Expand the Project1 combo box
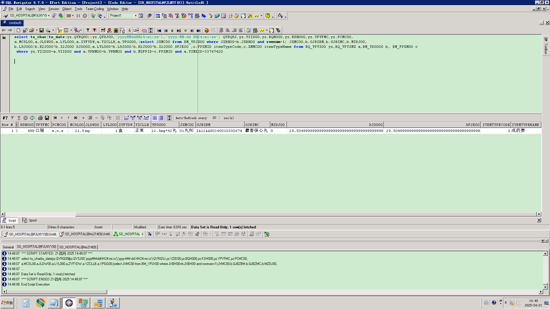 [x=135, y=16]
